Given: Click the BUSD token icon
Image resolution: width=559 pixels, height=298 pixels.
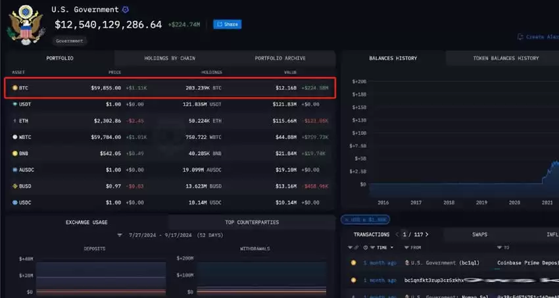Looking at the screenshot, I should click(x=15, y=186).
